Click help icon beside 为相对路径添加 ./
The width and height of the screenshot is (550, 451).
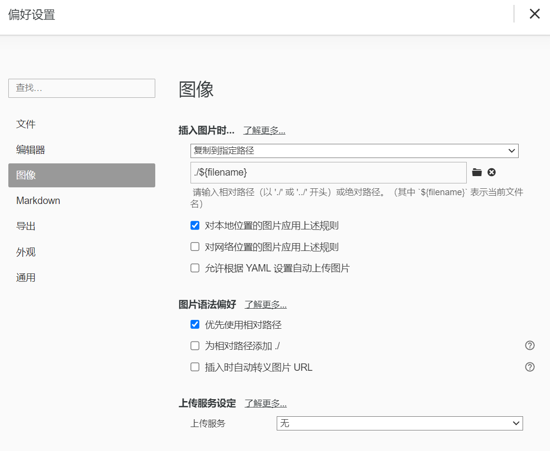coord(529,346)
